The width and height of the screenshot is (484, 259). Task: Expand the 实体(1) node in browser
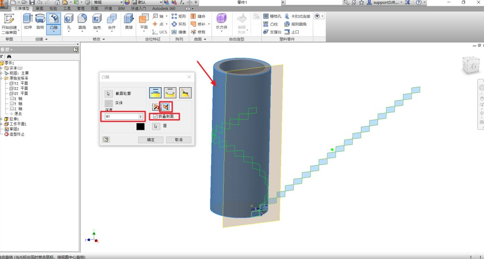1,68
